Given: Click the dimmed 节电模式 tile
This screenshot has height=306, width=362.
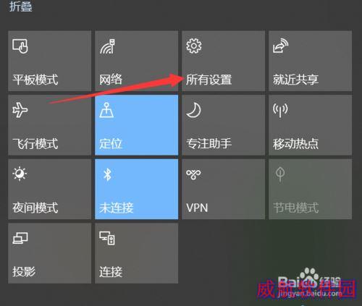Looking at the screenshot, I should click(311, 189).
